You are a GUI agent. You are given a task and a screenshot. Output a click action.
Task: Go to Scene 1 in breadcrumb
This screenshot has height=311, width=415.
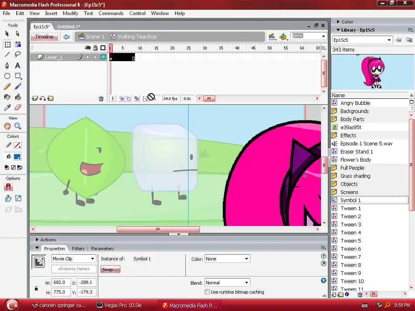click(92, 37)
